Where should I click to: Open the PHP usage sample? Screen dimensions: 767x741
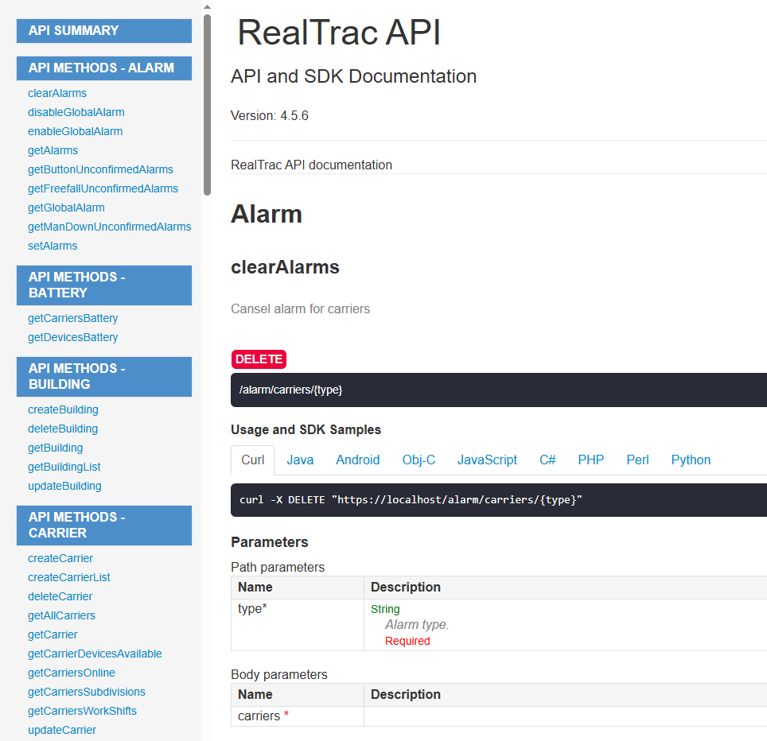click(x=591, y=460)
